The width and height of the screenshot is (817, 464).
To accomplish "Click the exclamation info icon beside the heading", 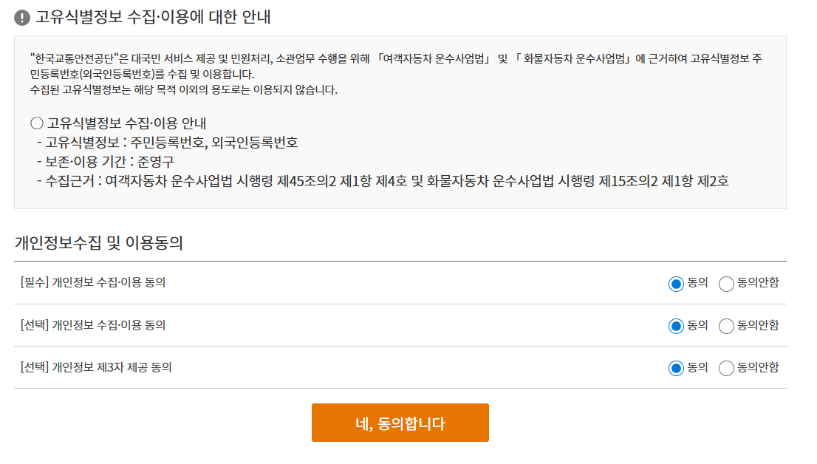I will pos(21,15).
